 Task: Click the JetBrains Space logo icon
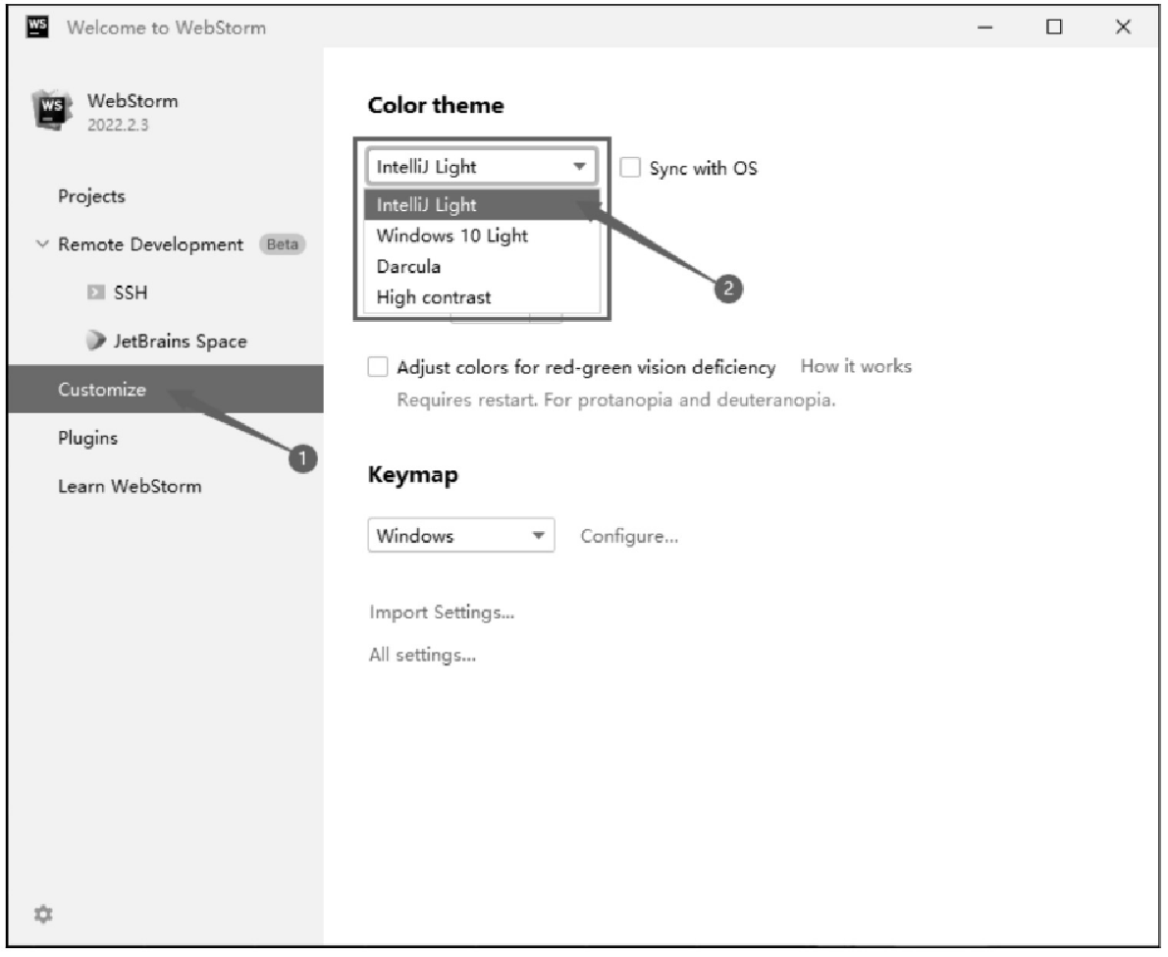tap(96, 341)
